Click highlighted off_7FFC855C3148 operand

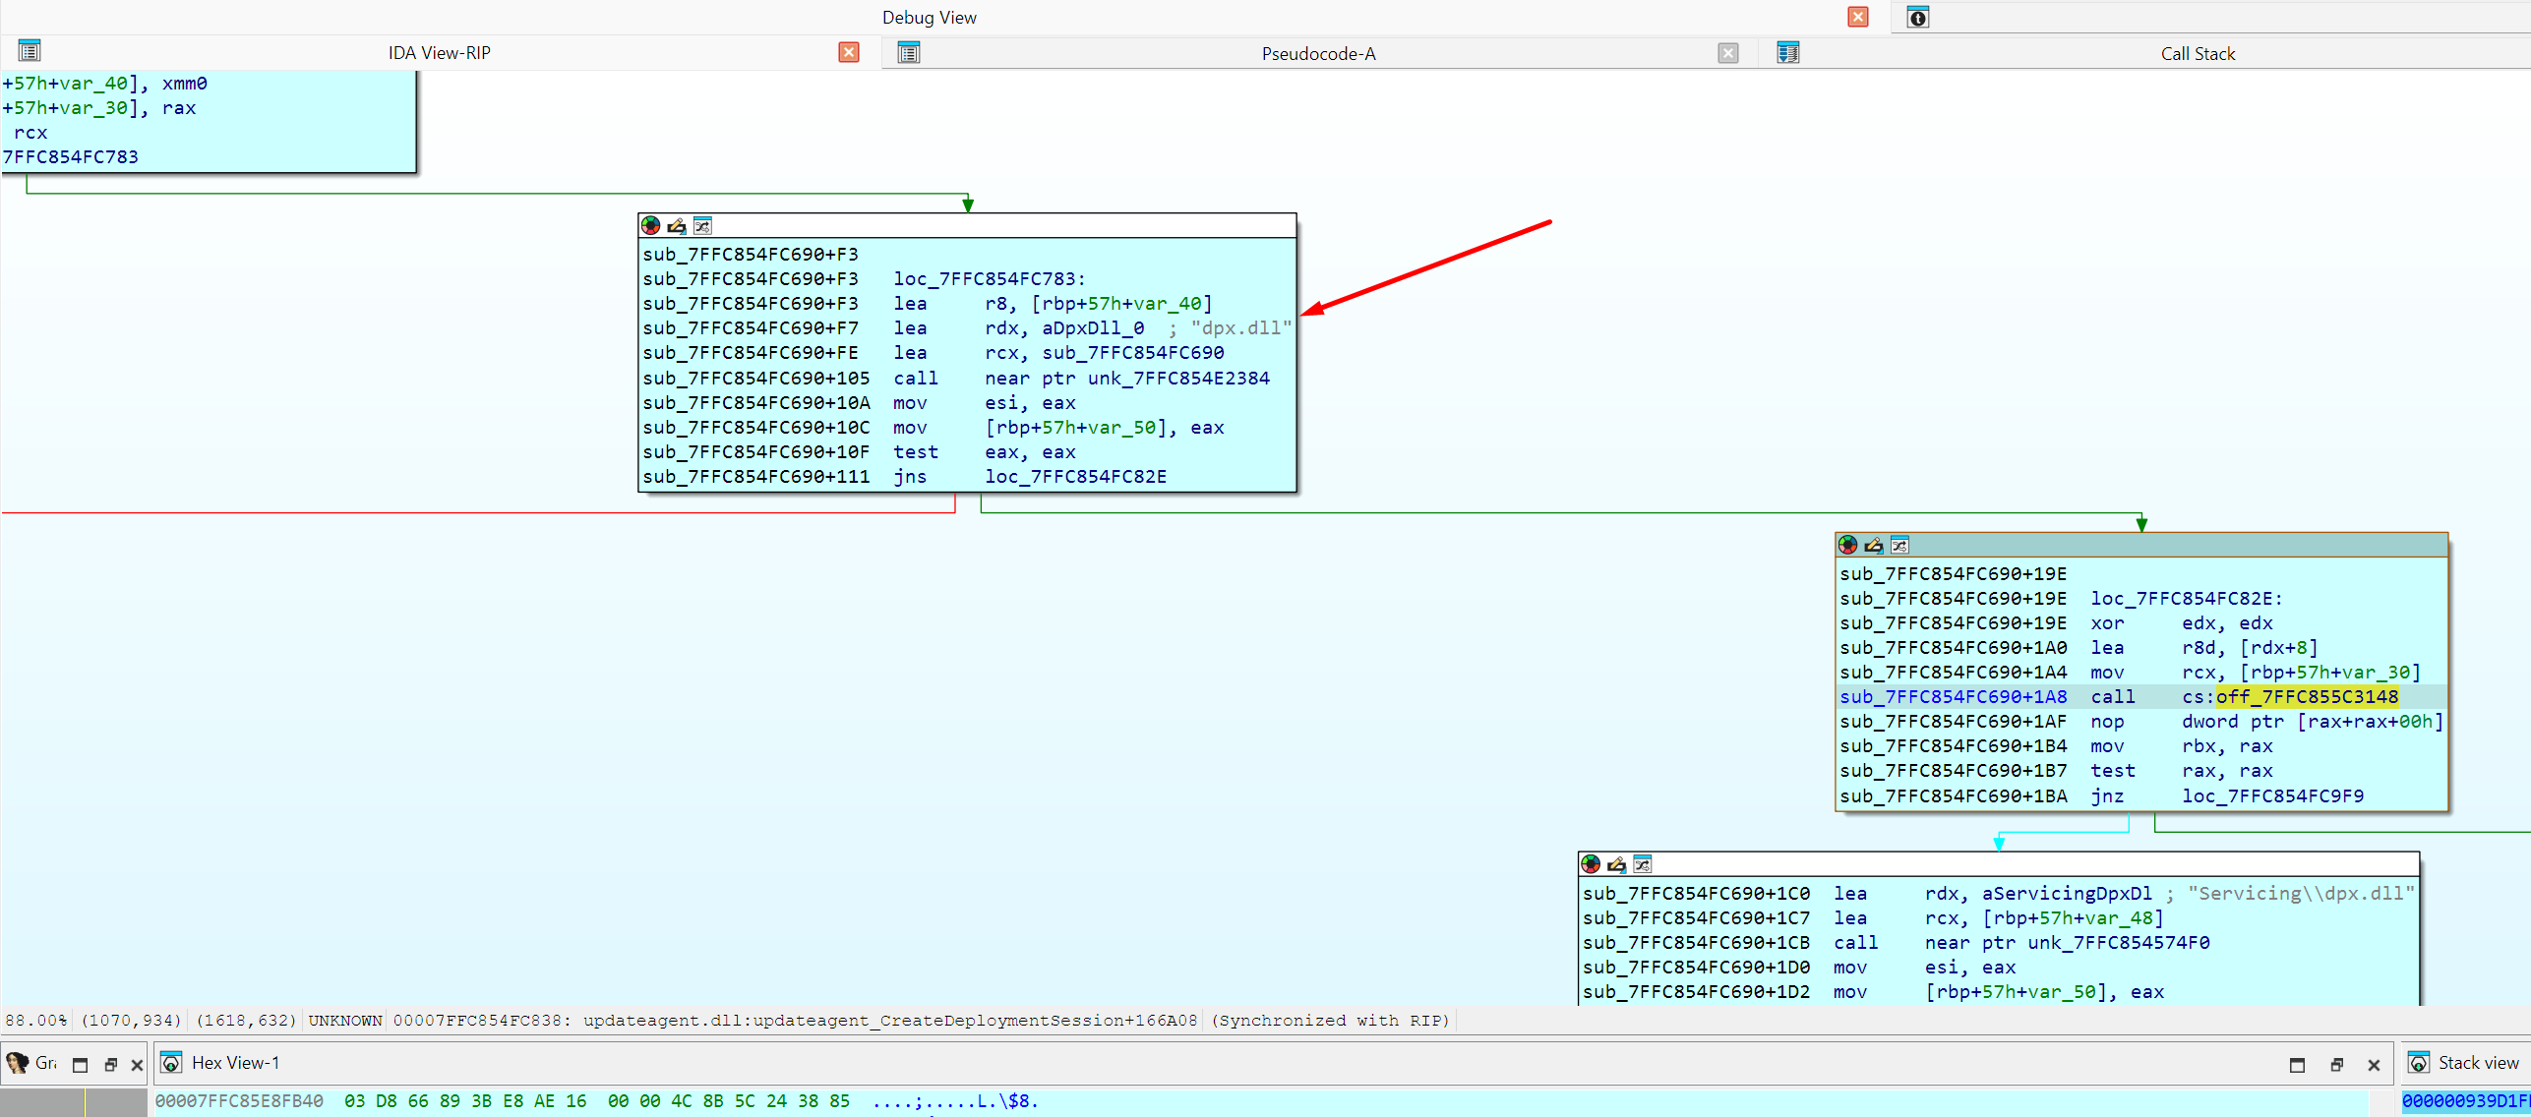point(2307,697)
